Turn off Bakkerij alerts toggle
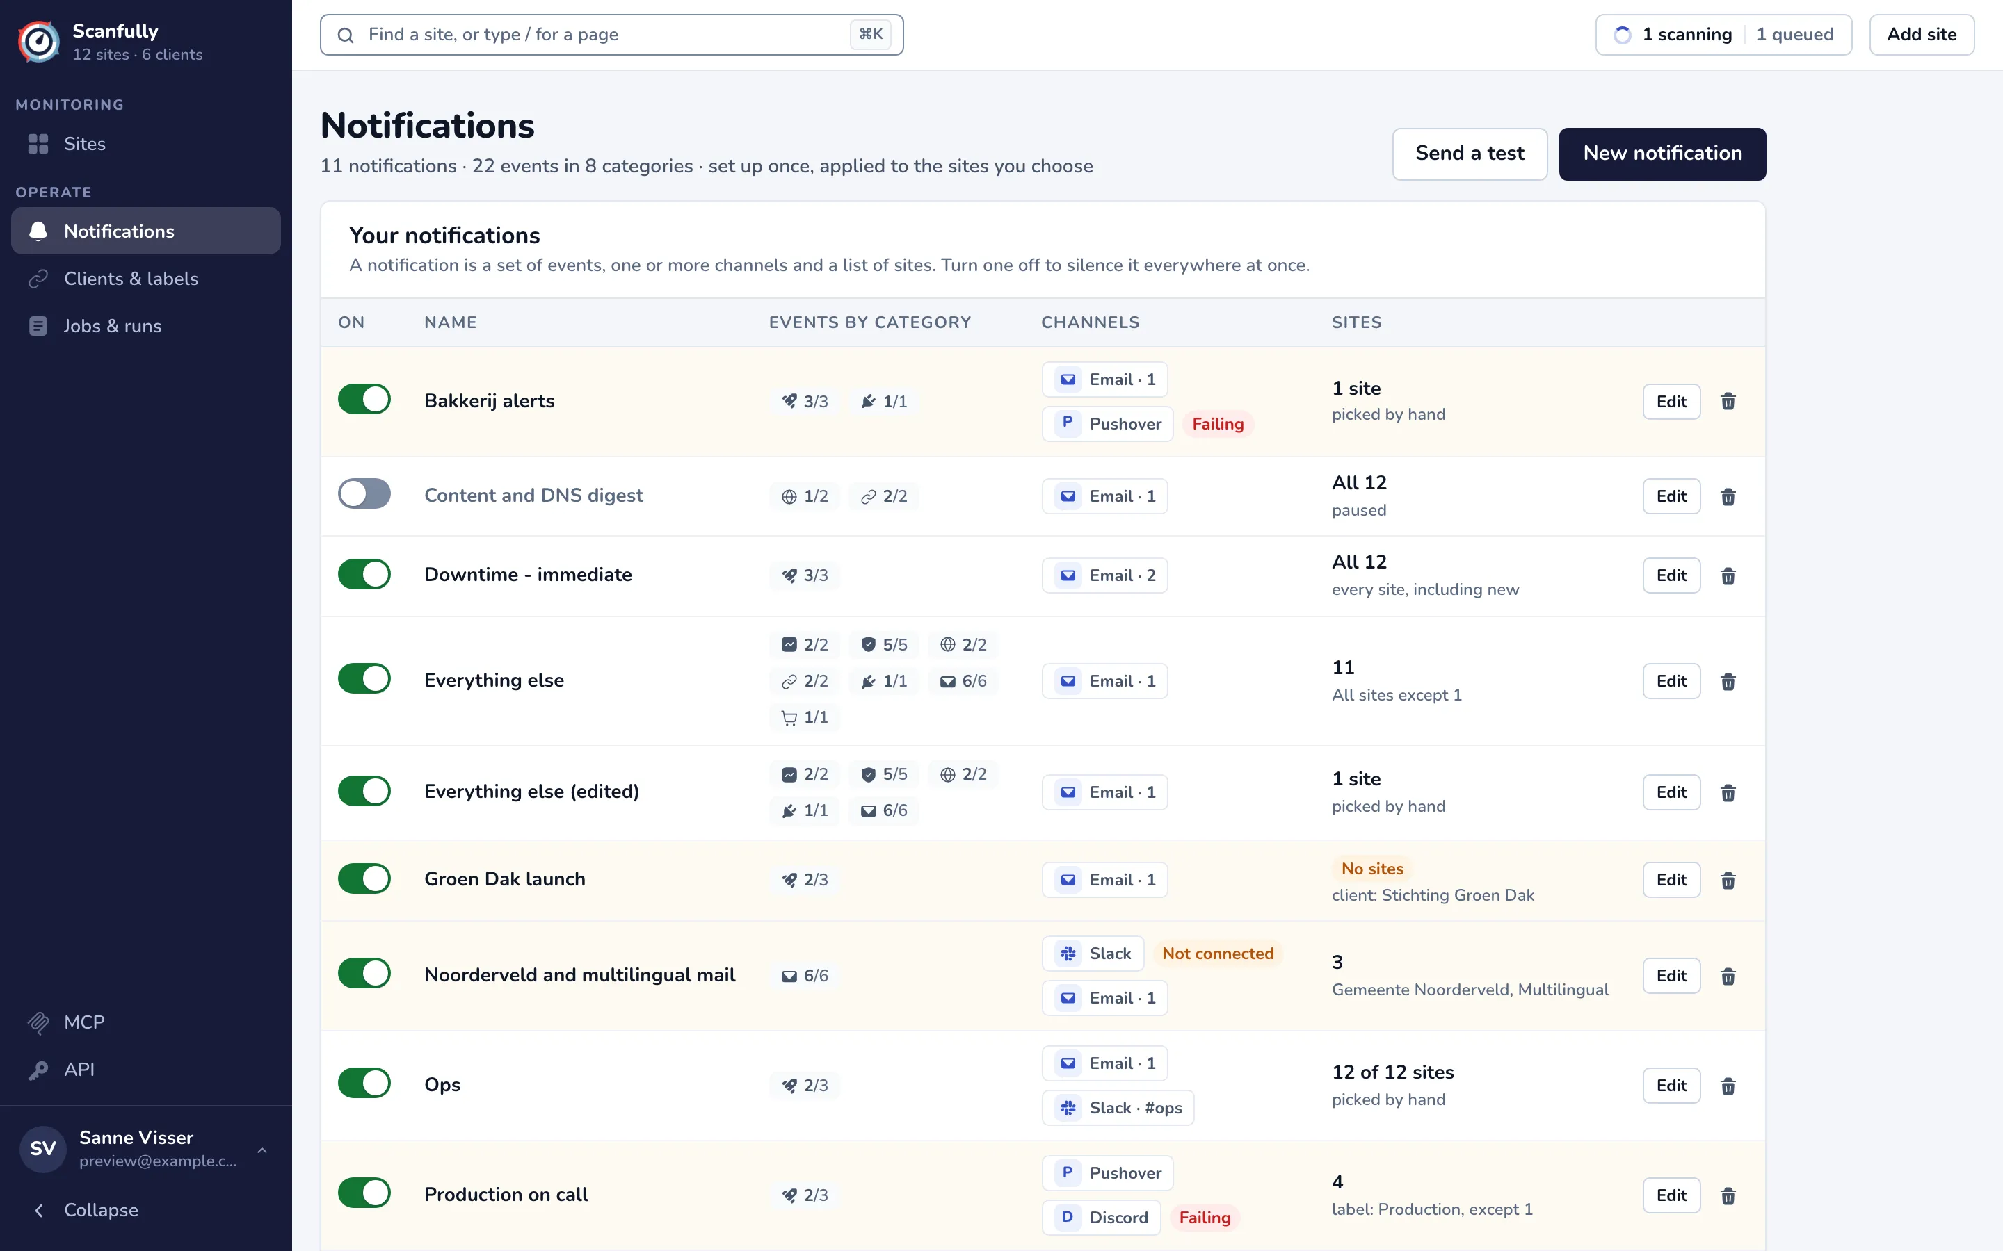Screen dimensions: 2003x1251 point(364,399)
